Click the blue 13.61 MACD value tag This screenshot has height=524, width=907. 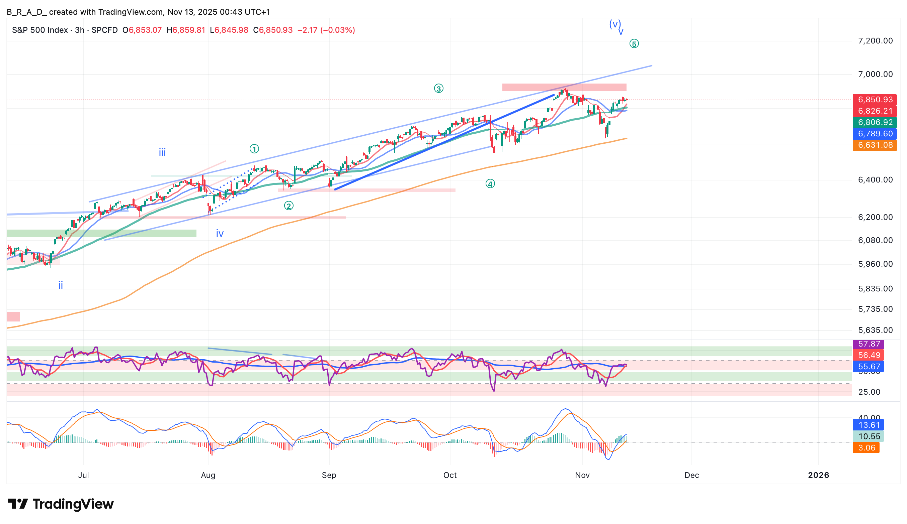pos(868,425)
